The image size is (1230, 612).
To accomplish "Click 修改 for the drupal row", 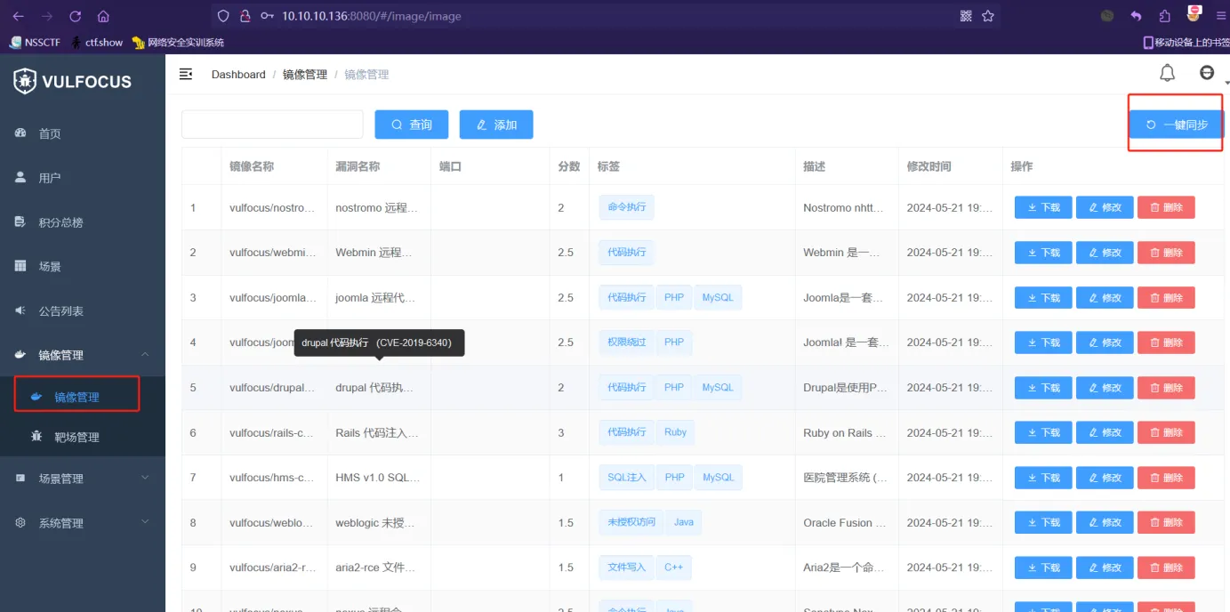I will [1105, 388].
